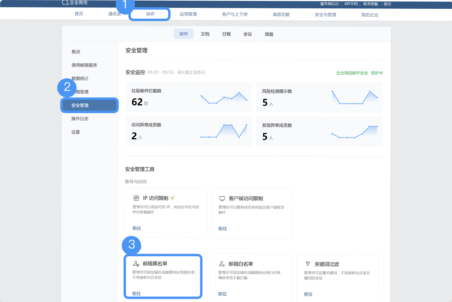Click the 企业微信邮件安全 · 防护中 status text
Viewport: 452px width, 302px height.
[x=359, y=73]
